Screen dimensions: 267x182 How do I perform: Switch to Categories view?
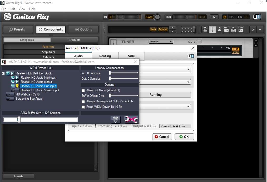point(27,40)
